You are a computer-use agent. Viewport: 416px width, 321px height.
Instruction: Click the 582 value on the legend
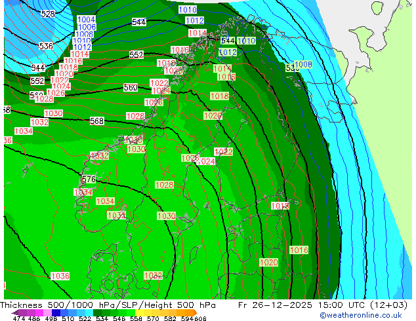pyautogui.click(x=170, y=318)
